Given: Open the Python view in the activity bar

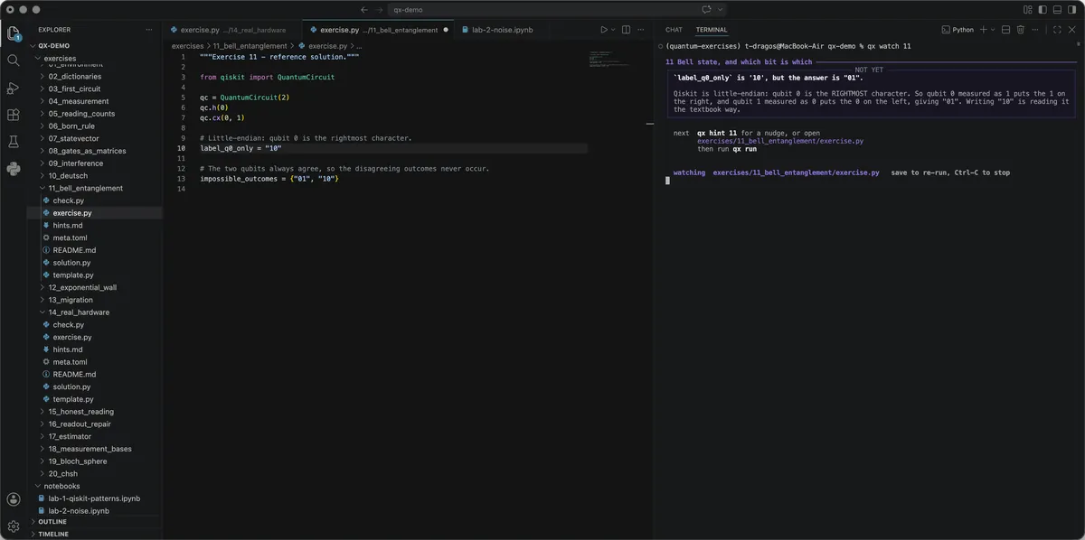Looking at the screenshot, I should point(14,169).
